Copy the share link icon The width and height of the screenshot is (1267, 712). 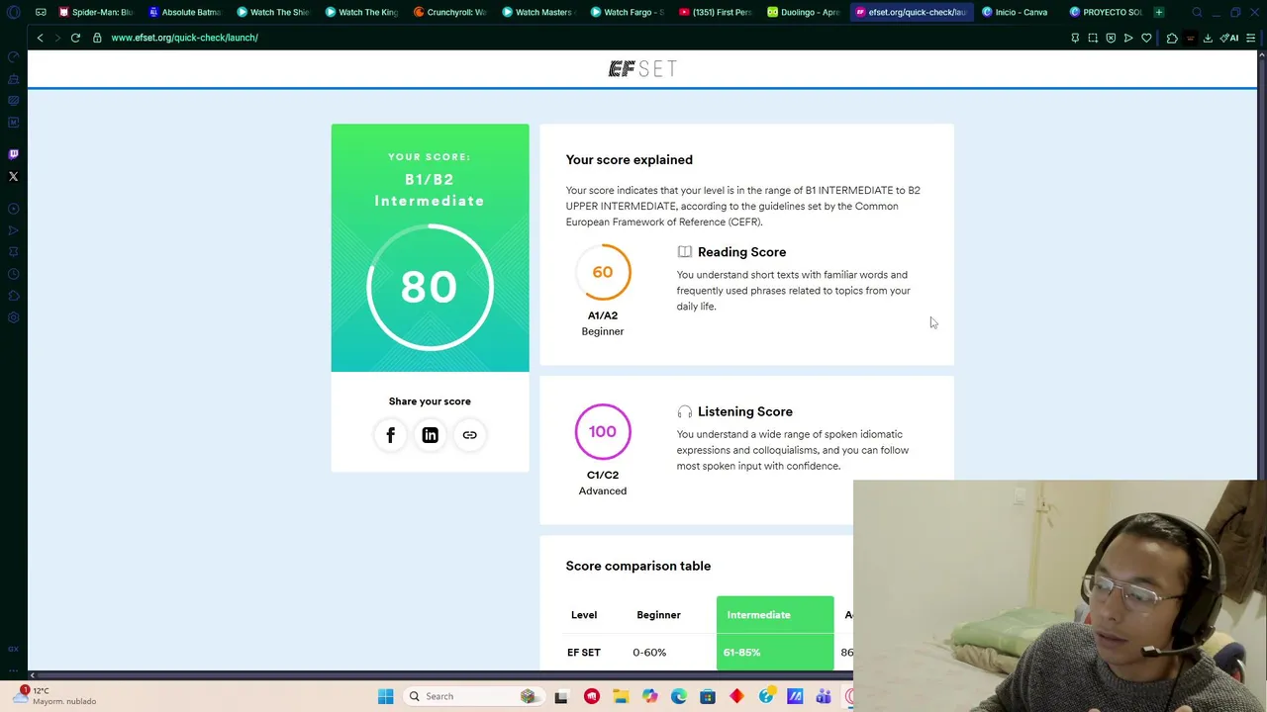(469, 435)
